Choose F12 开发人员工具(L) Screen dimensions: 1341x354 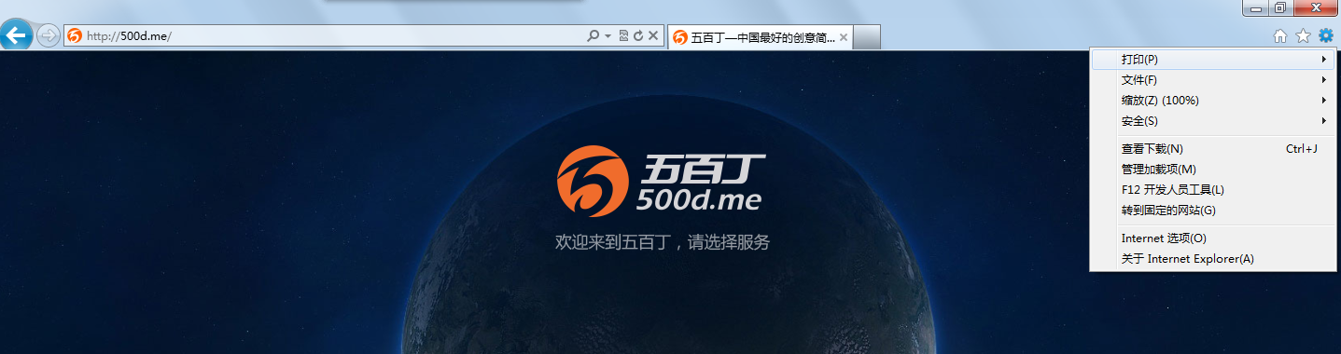[1212, 190]
